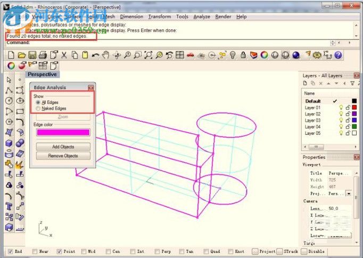Click the blue Render sphere icon
The image size is (363, 258).
pos(296,55)
